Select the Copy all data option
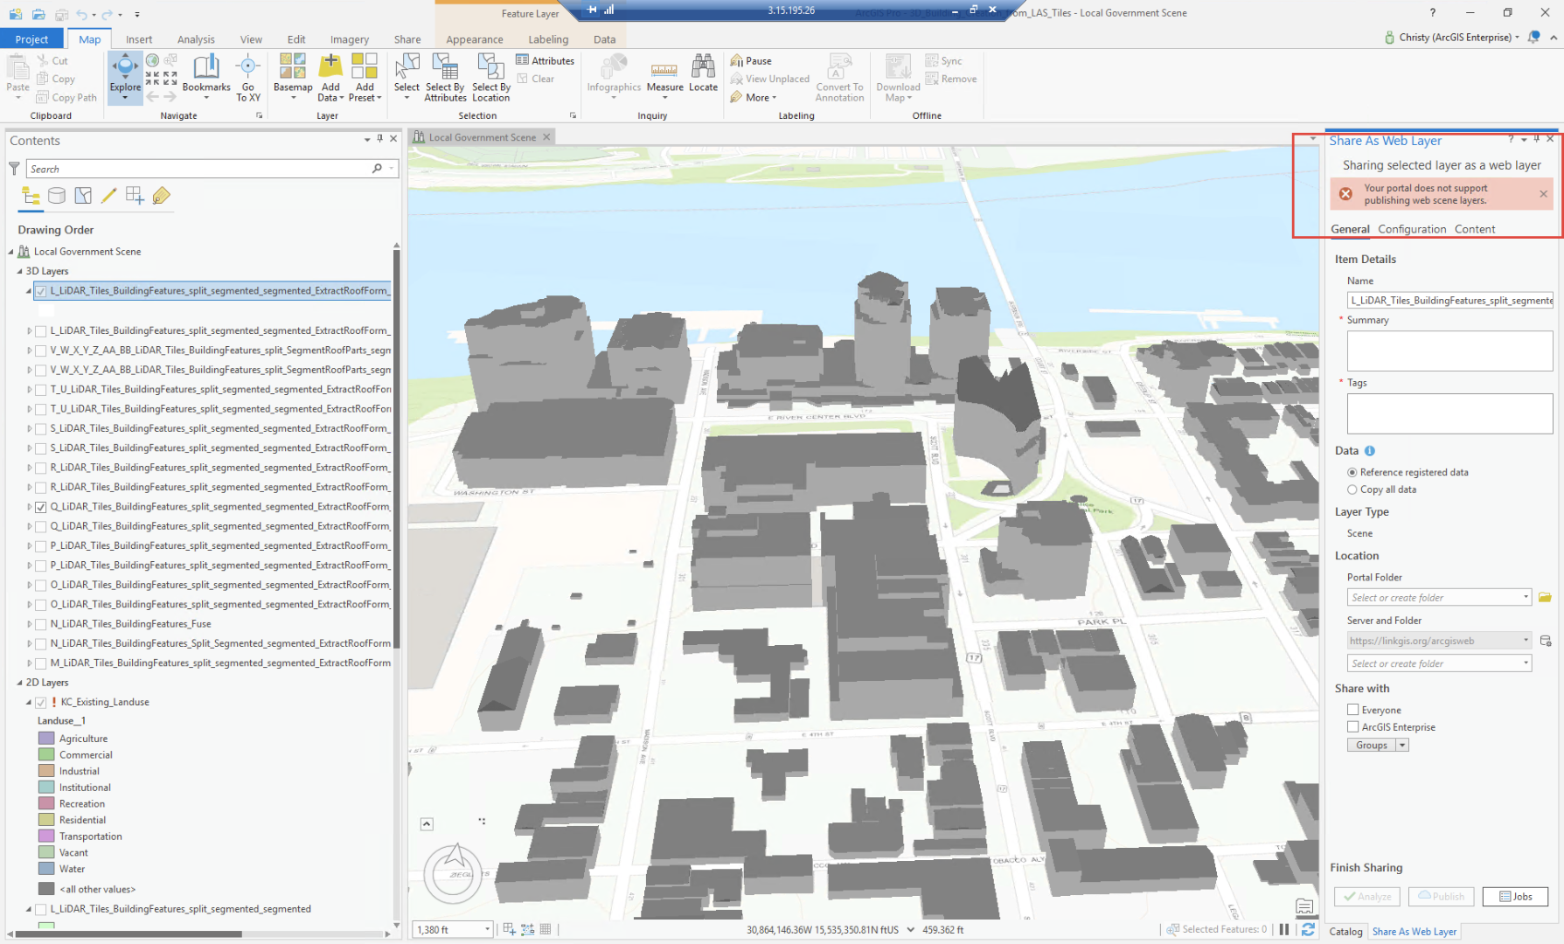Image resolution: width=1564 pixels, height=944 pixels. pos(1352,489)
